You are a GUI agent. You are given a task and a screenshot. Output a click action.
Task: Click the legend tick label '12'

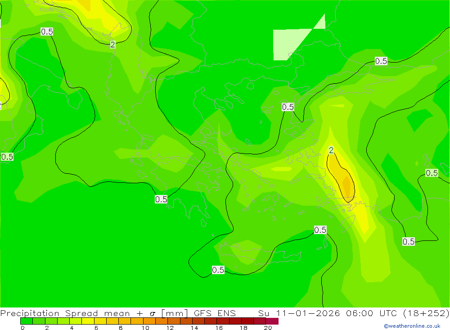coord(170,328)
